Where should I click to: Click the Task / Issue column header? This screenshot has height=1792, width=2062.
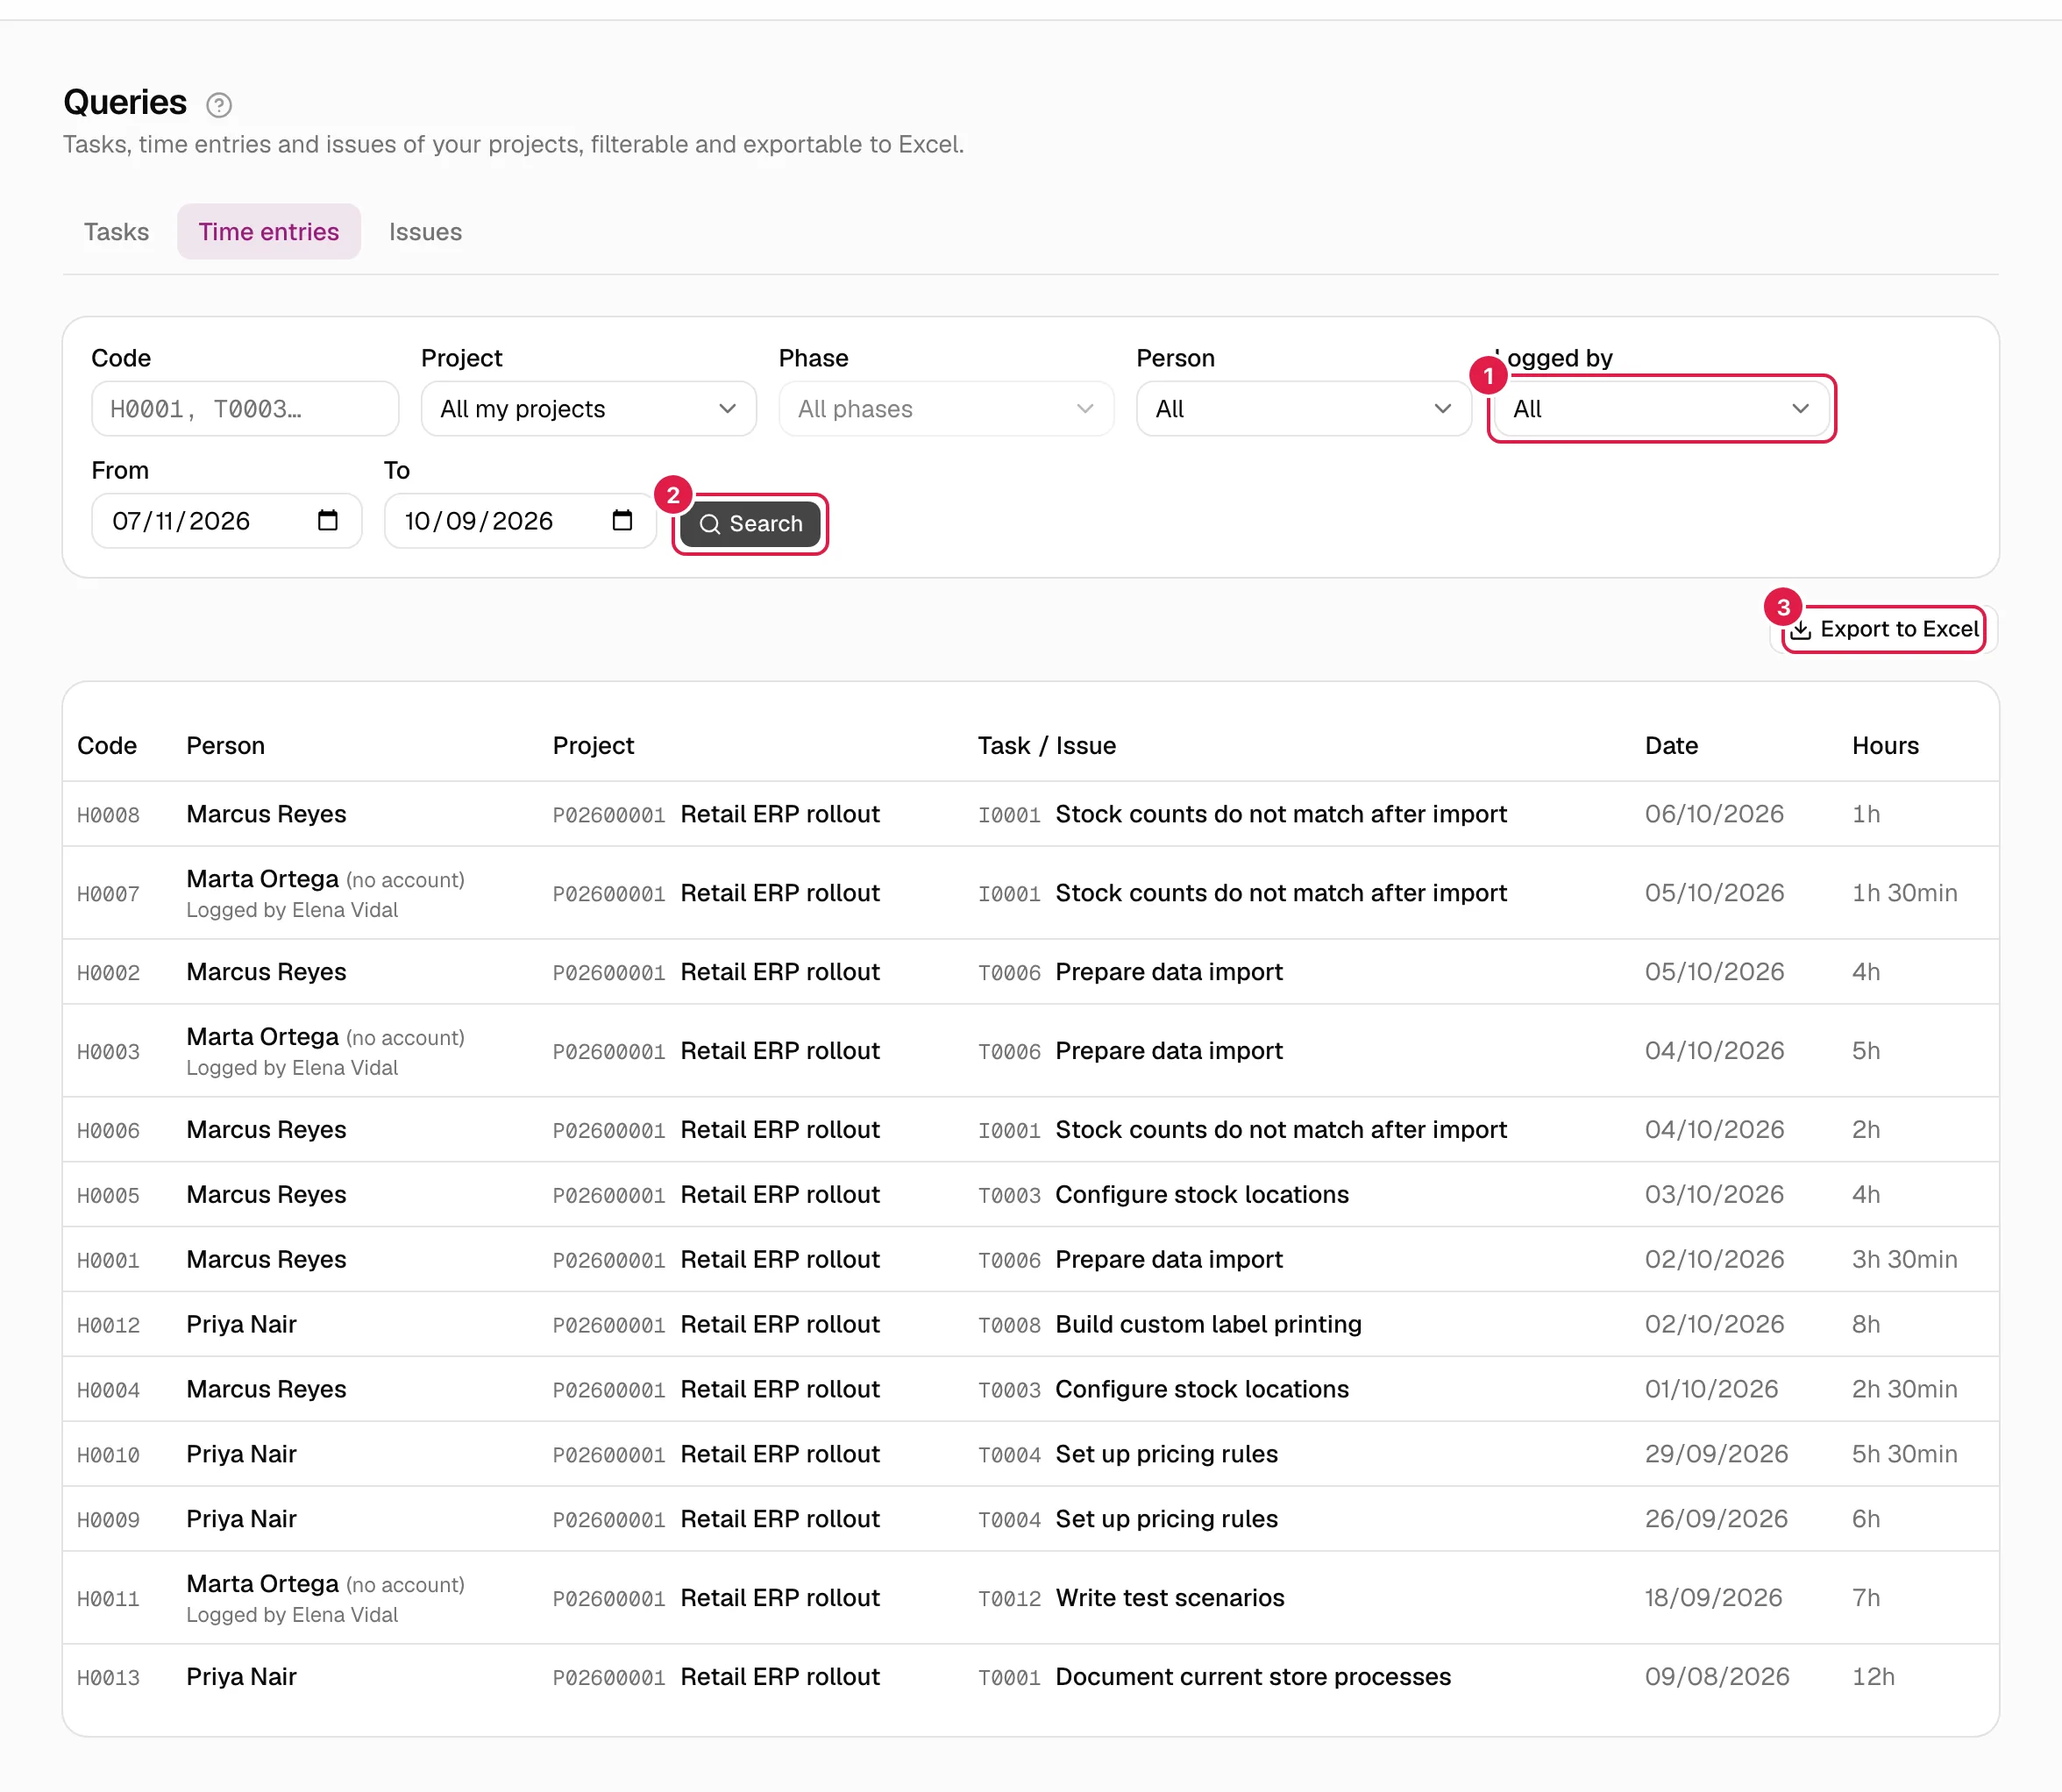click(1047, 746)
